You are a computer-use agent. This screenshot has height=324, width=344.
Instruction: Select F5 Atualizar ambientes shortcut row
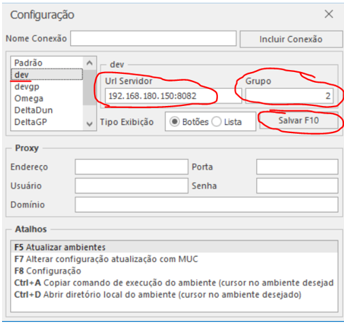point(174,247)
